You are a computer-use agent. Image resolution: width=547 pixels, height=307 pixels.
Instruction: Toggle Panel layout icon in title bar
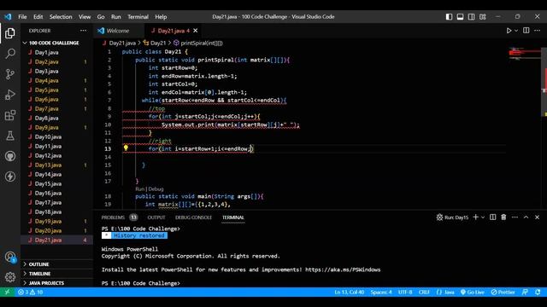(460, 17)
